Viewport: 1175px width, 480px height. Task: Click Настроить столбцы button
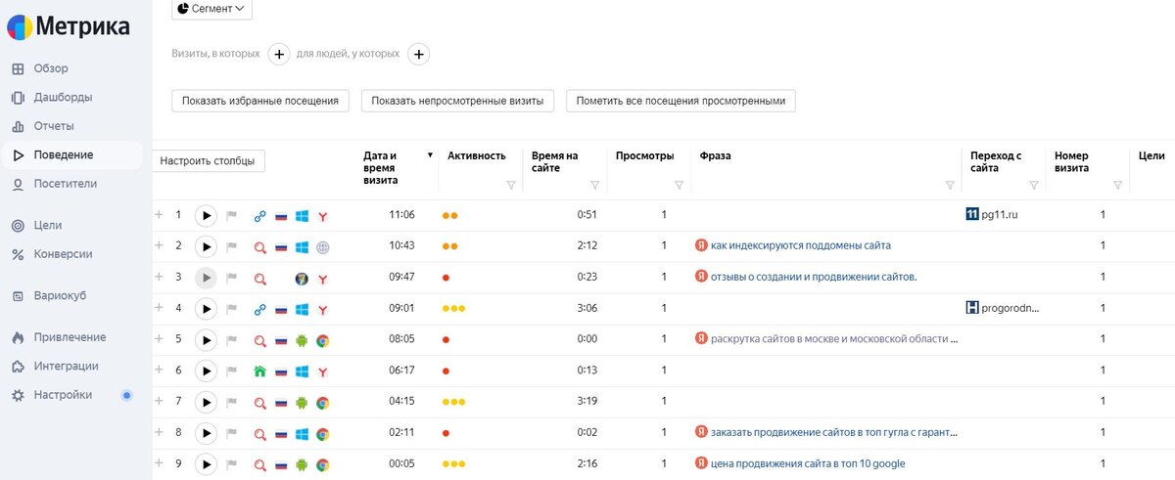click(208, 161)
